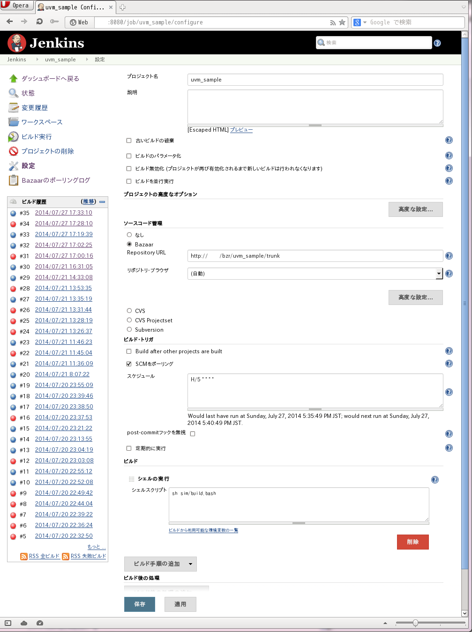The width and height of the screenshot is (472, 632).
Task: Click help icon for 定期的に実行
Action: tap(449, 448)
